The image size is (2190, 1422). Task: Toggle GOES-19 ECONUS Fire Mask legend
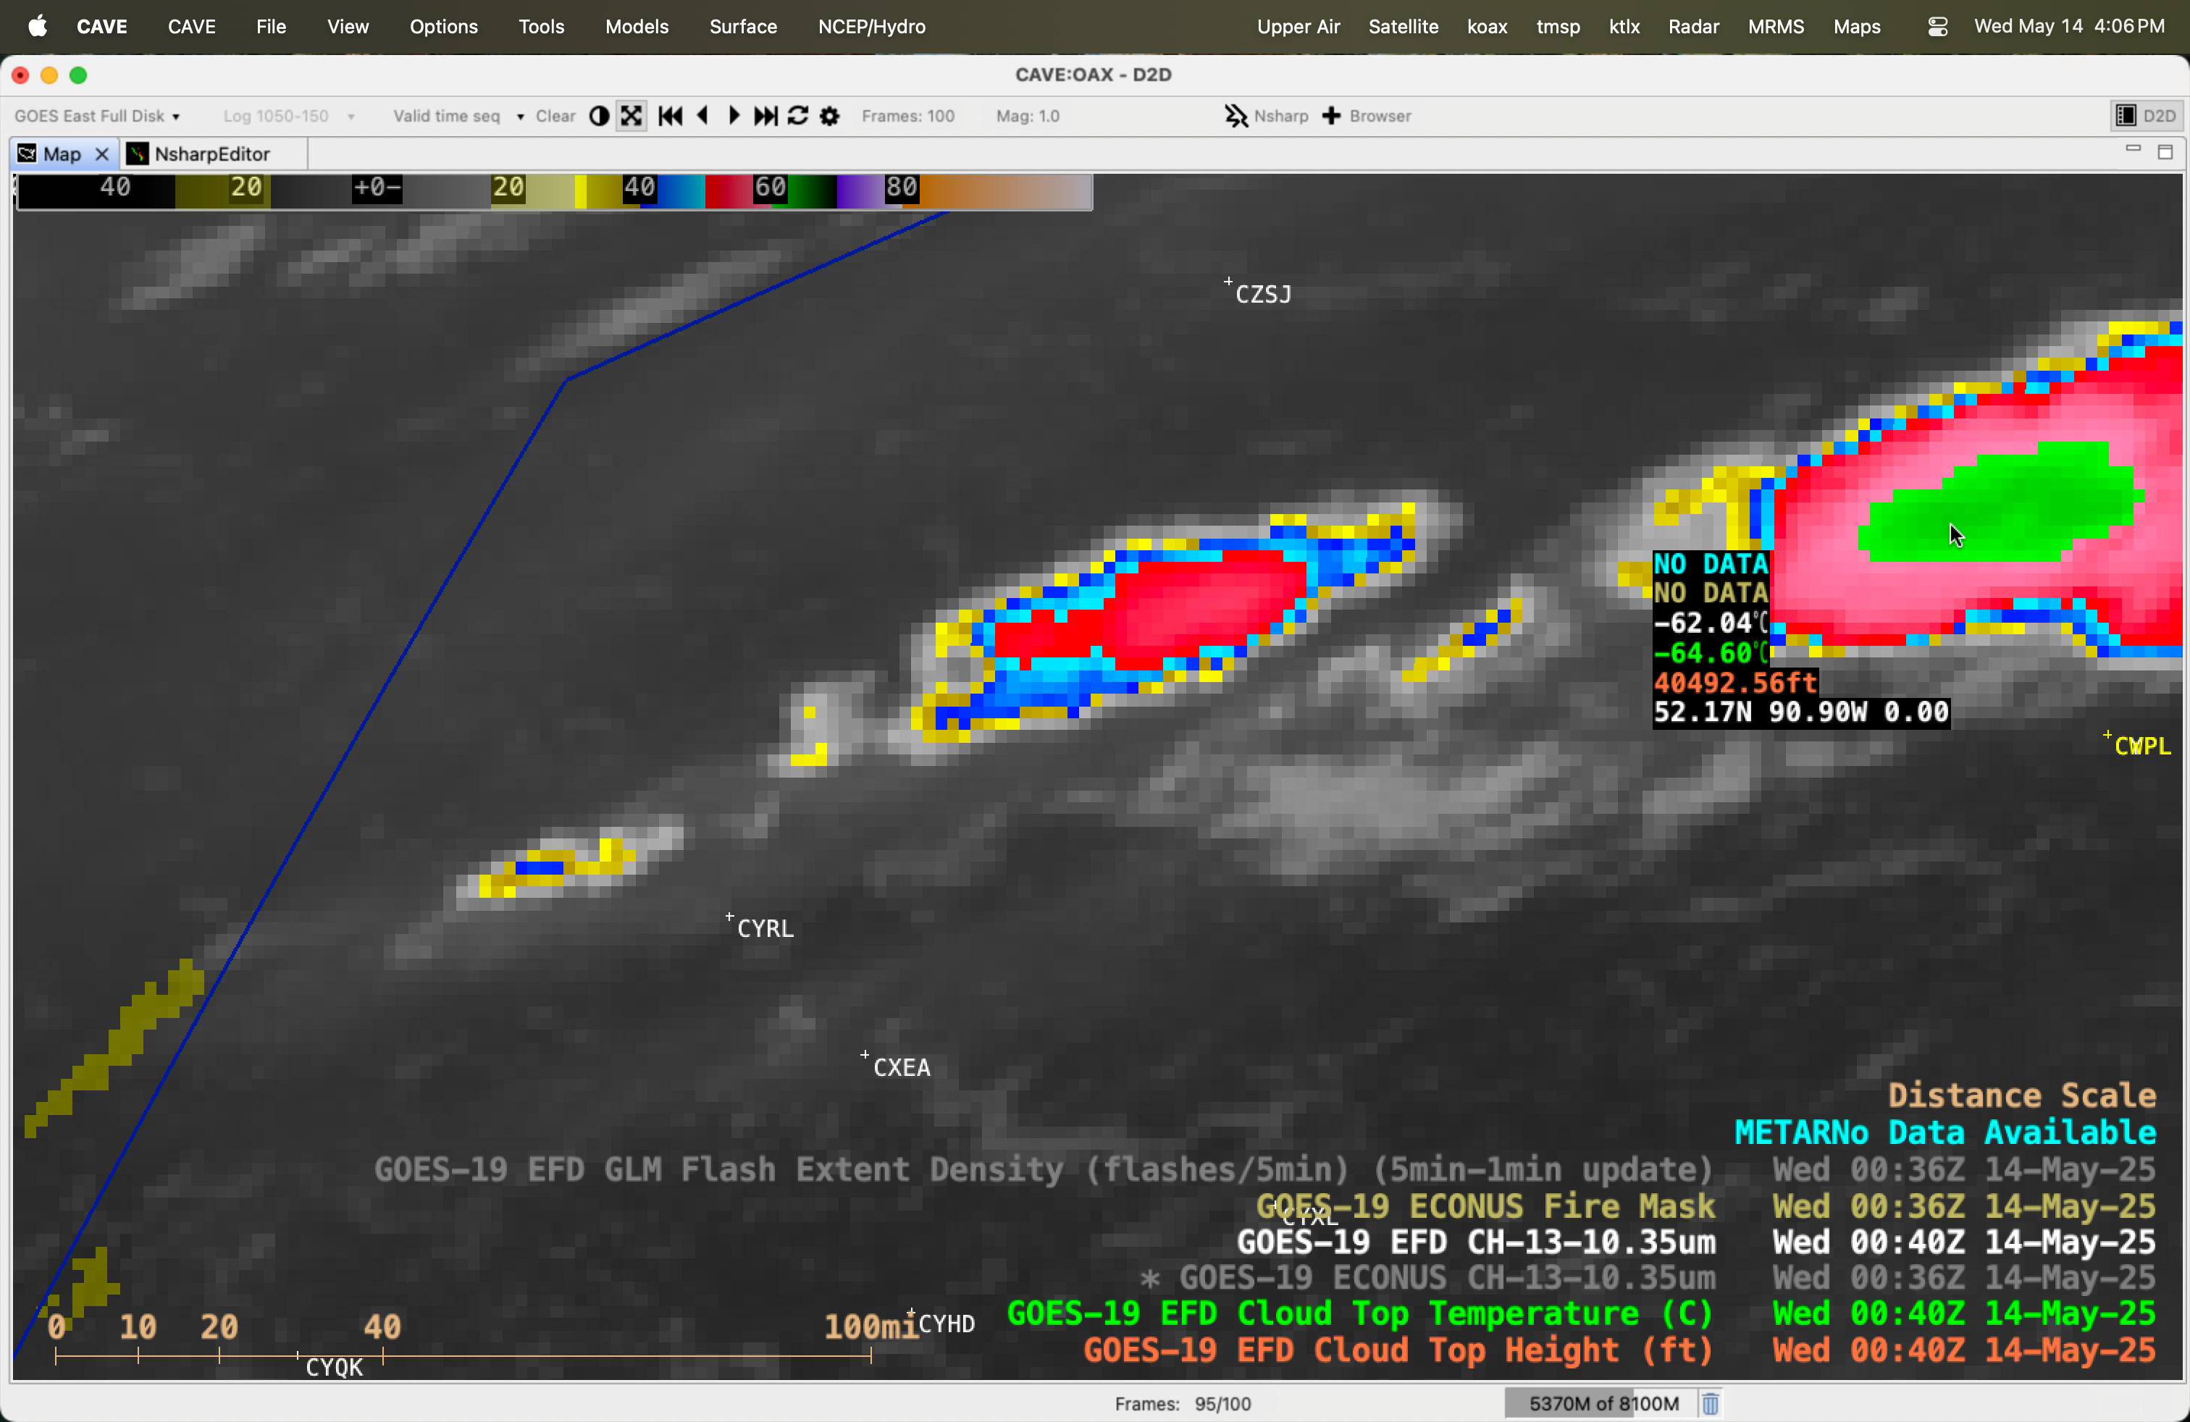(x=1706, y=1206)
